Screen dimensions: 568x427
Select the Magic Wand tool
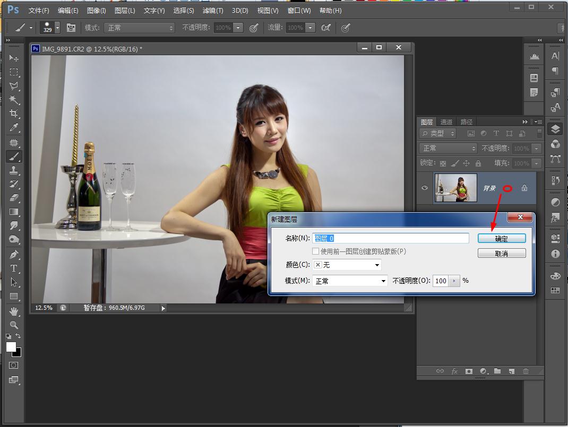[x=14, y=100]
